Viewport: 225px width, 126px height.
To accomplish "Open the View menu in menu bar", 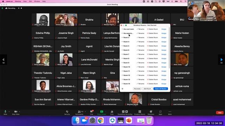I will click(x=25, y=1).
